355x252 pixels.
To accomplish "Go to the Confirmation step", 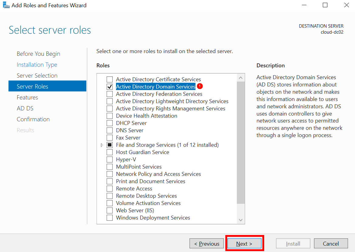I will point(33,119).
